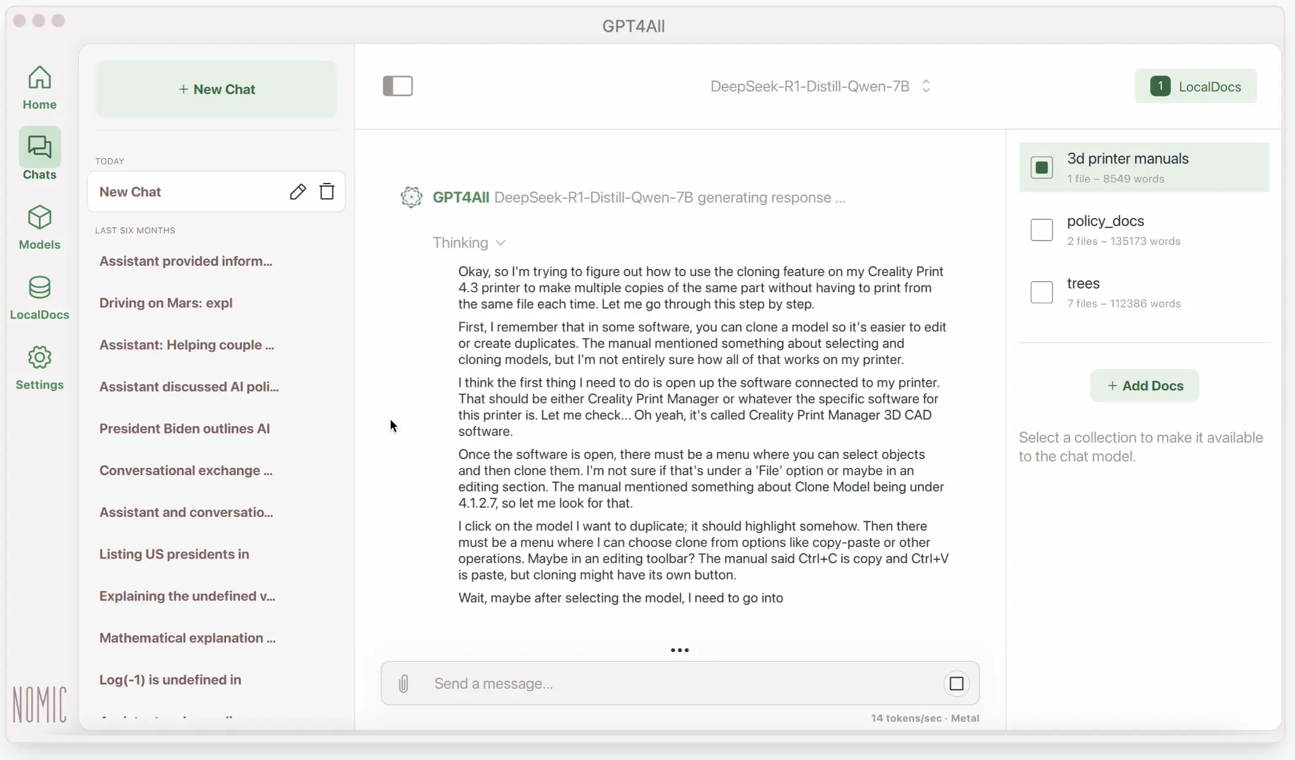Viewport: 1295px width, 760px height.
Task: Edit the New Chat title with pencil
Action: coord(297,192)
